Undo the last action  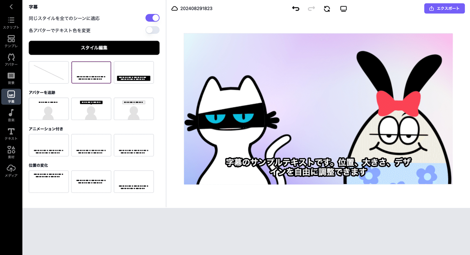coord(296,8)
